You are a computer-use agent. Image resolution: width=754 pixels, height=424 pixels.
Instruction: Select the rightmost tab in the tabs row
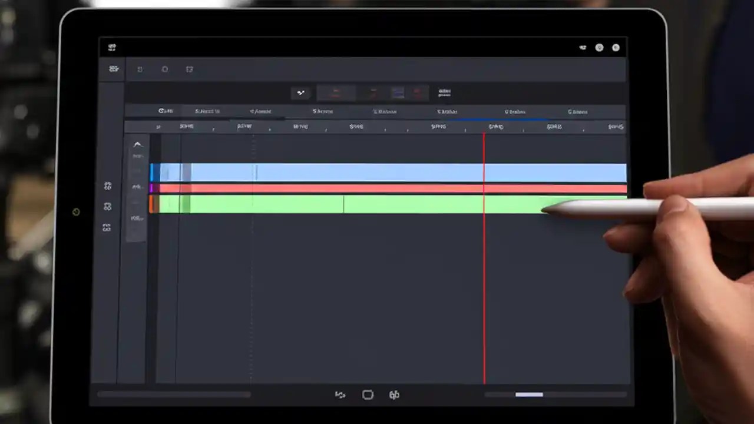577,111
